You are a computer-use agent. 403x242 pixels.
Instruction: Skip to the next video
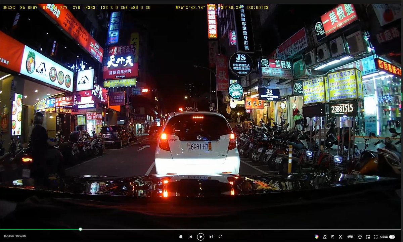coord(211,237)
